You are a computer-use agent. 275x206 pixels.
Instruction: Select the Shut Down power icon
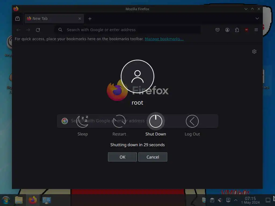click(155, 121)
